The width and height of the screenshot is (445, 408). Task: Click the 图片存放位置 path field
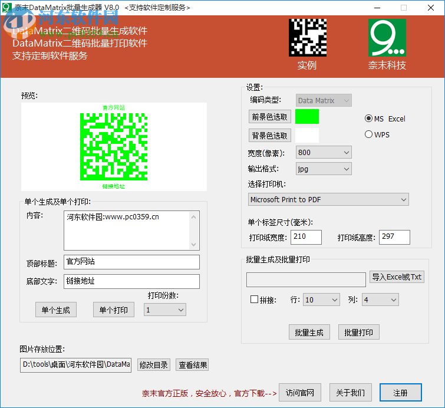[x=76, y=365]
